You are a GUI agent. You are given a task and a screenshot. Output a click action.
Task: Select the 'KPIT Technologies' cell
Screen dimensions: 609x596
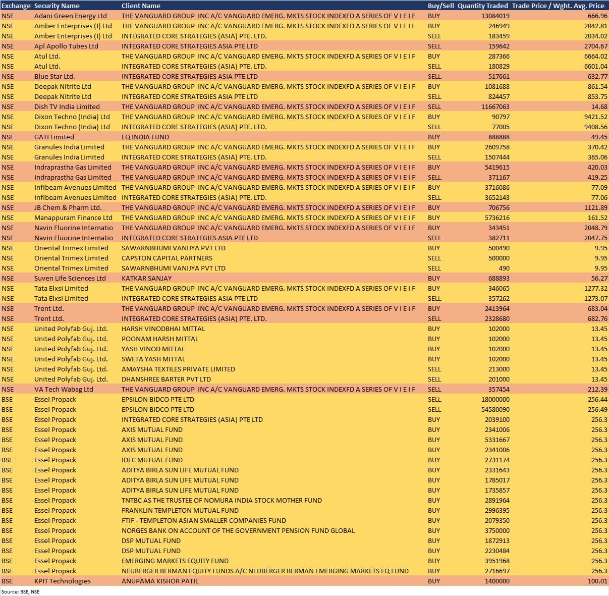[x=63, y=581]
